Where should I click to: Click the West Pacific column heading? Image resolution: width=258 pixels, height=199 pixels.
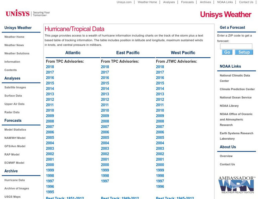pyautogui.click(x=183, y=53)
